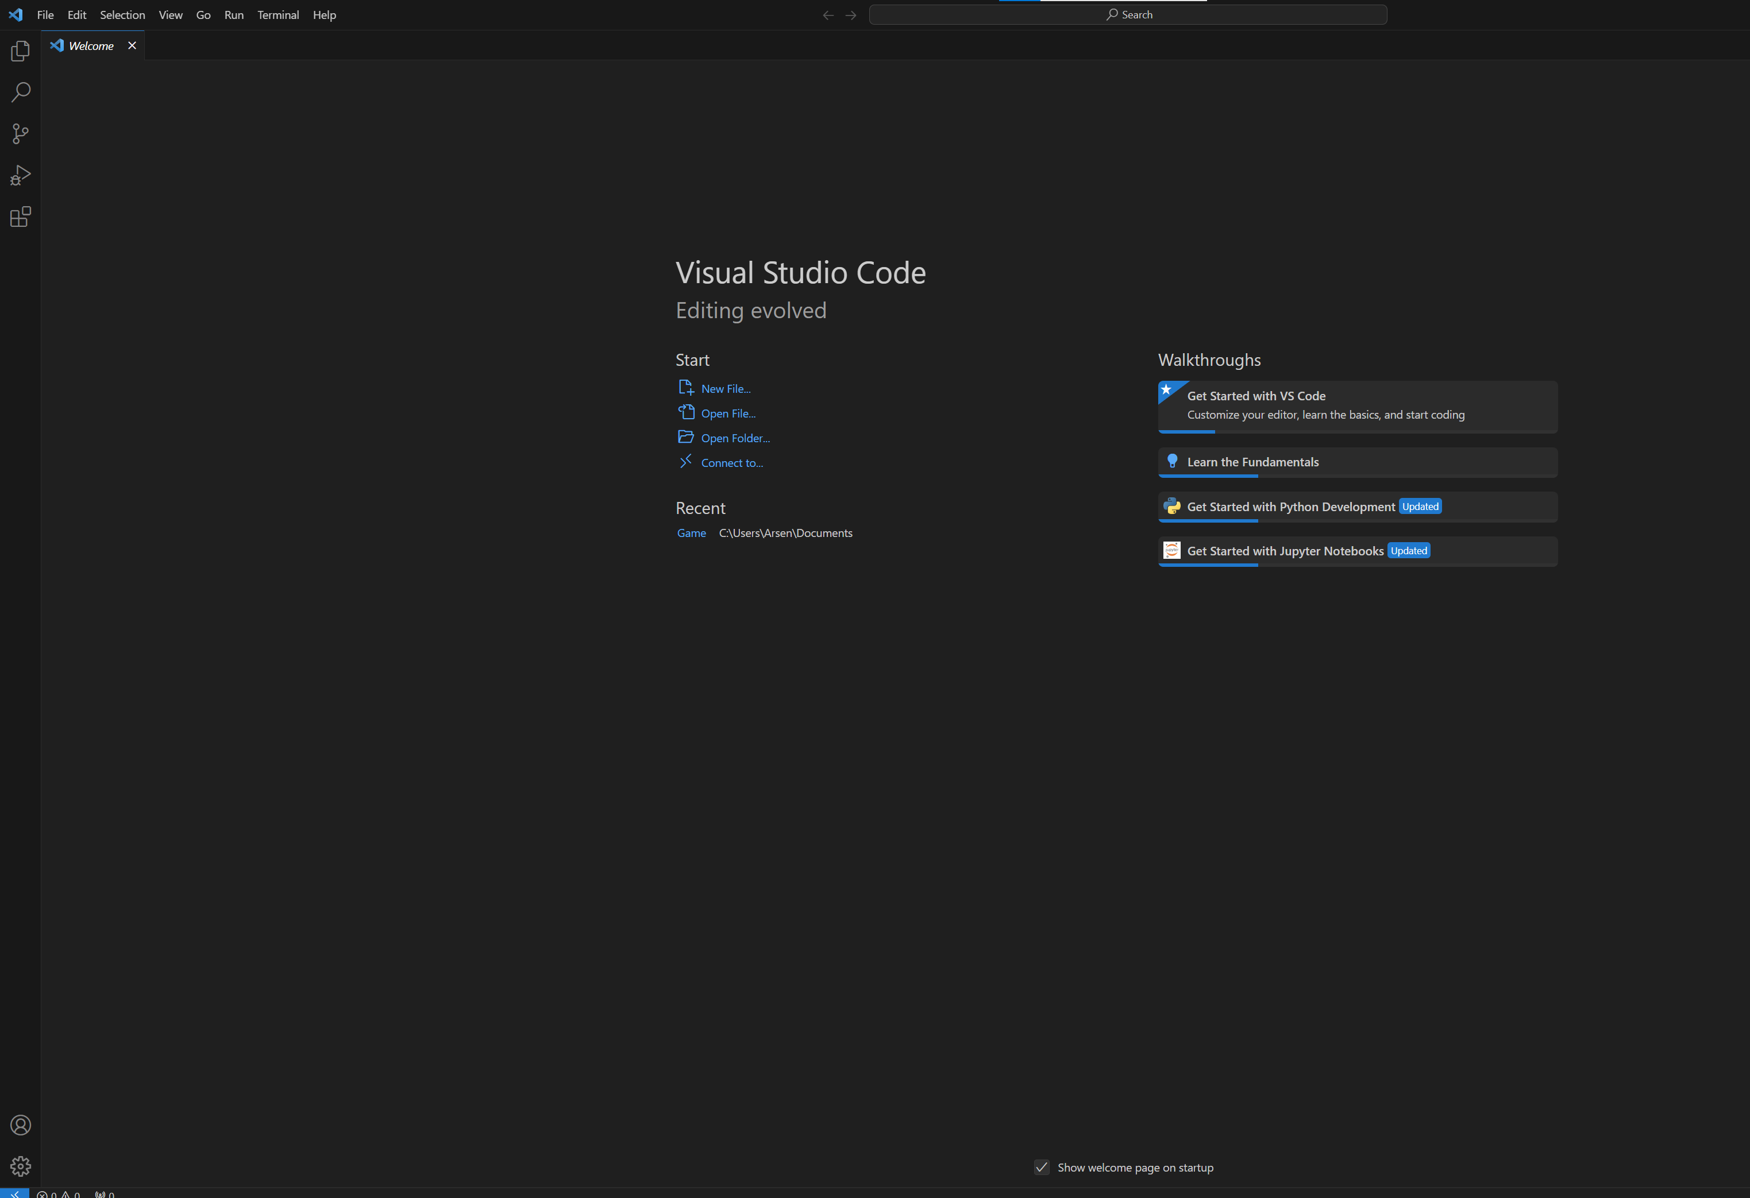Uncheck Show welcome page on startup
Image resolution: width=1750 pixels, height=1198 pixels.
pyautogui.click(x=1042, y=1167)
